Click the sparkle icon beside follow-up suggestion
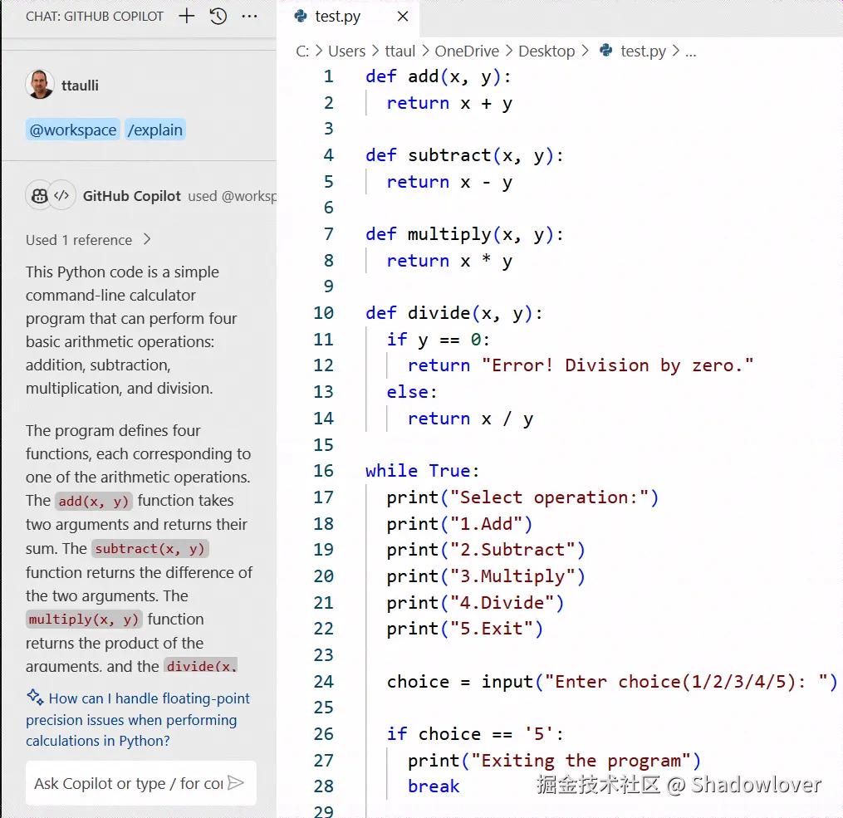The width and height of the screenshot is (843, 818). coord(36,697)
